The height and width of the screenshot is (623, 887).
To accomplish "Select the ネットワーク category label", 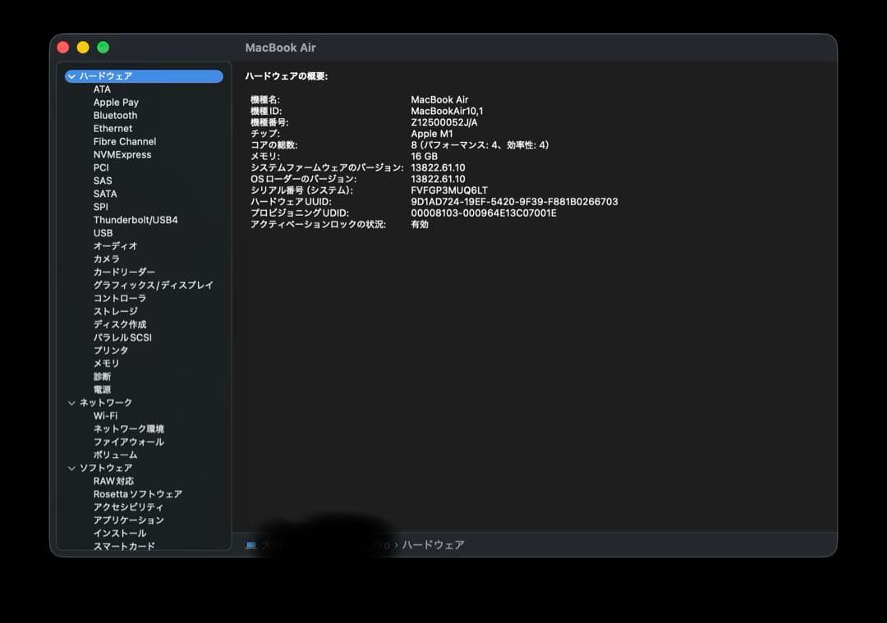I will pos(105,402).
